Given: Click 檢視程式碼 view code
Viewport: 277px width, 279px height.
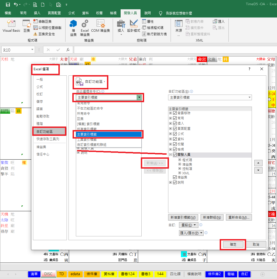Looking at the screenshot, I should point(153,28).
